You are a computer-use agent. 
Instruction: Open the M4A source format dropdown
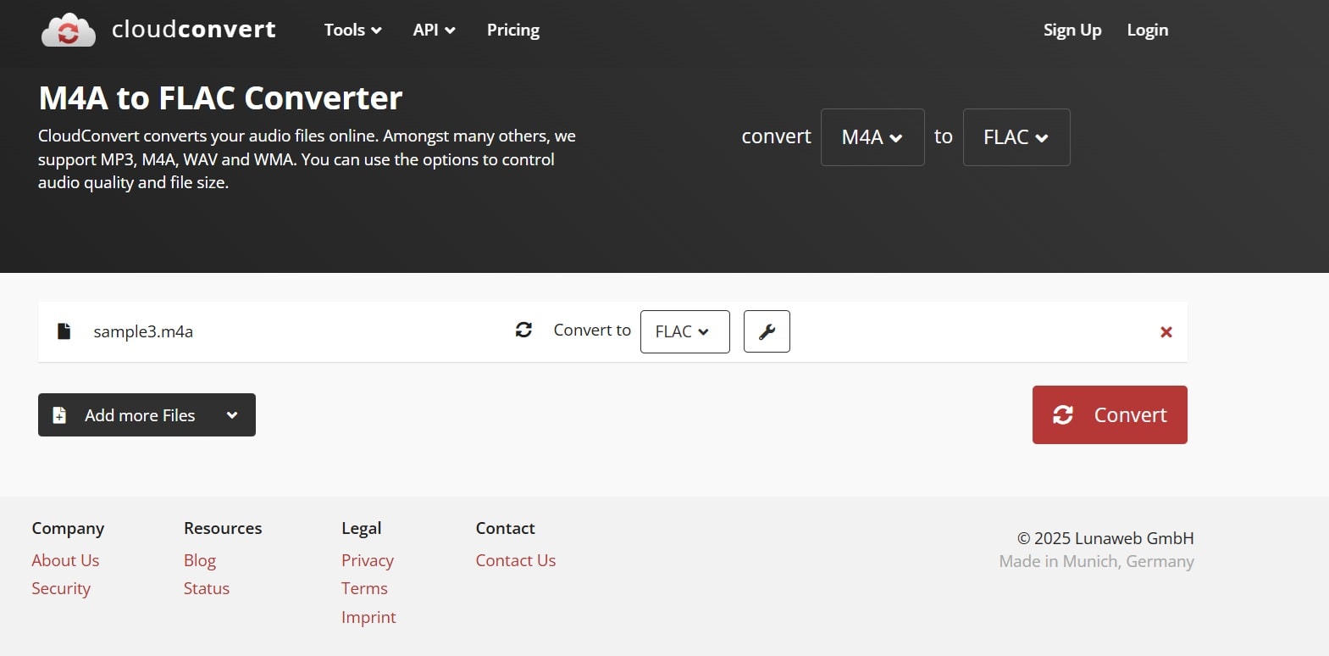[x=872, y=137]
